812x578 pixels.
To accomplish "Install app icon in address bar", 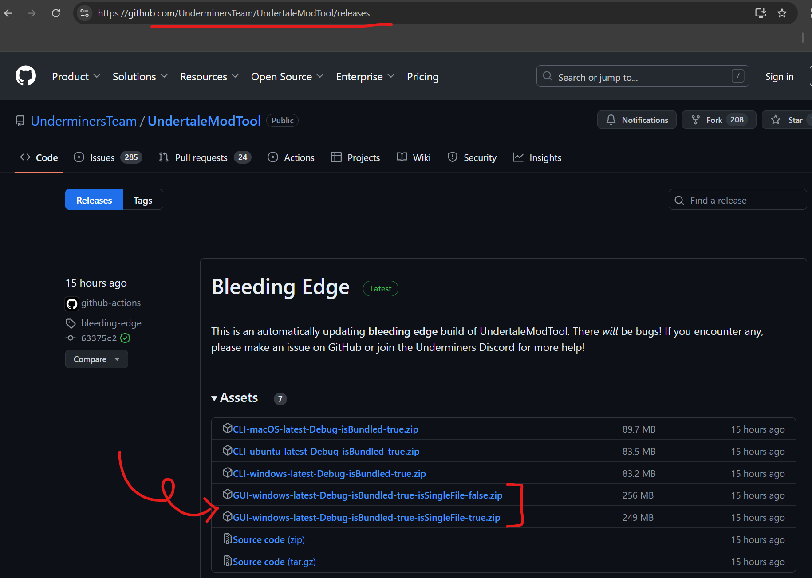I will coord(761,13).
